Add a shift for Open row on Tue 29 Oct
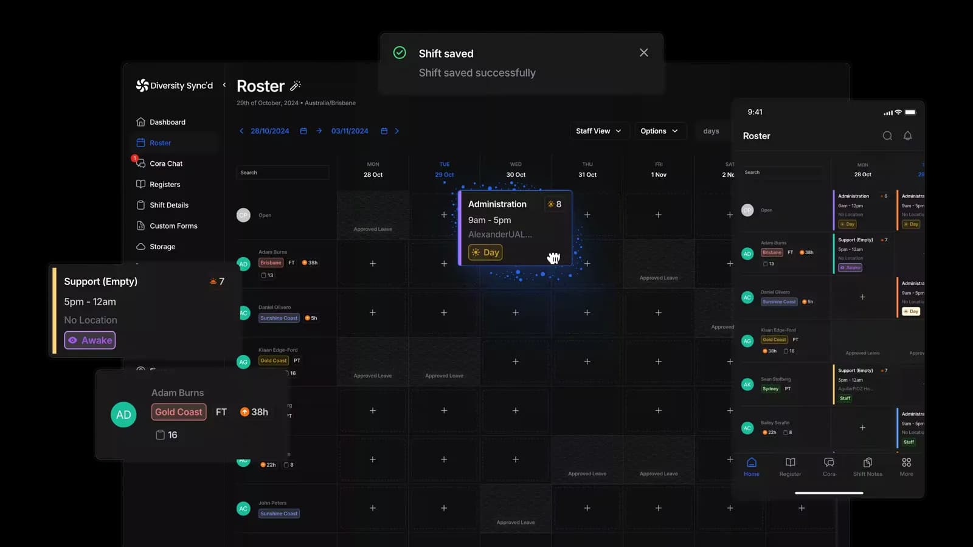This screenshot has height=547, width=973. tap(444, 215)
